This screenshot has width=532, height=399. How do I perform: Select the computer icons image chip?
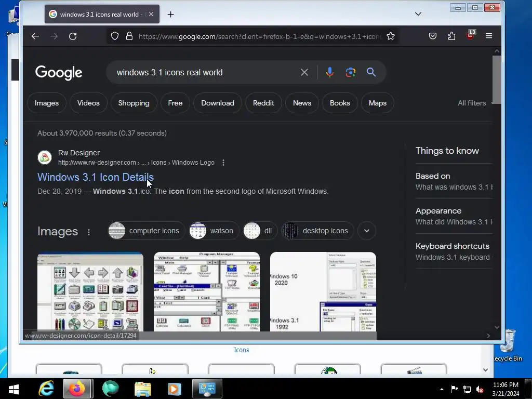point(146,231)
